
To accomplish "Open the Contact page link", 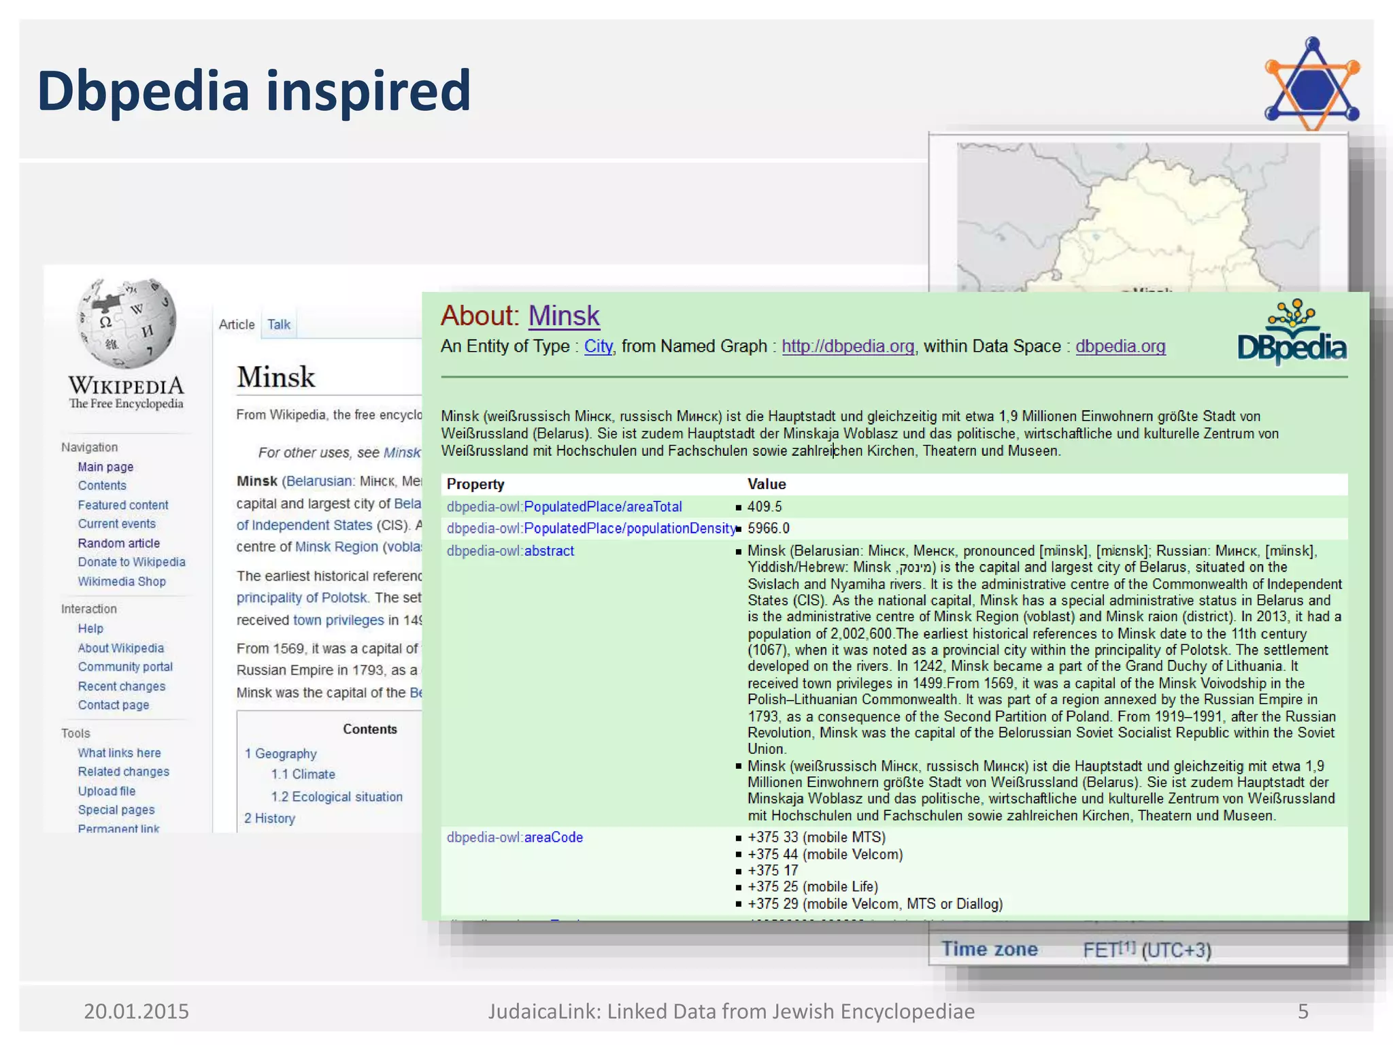I will click(114, 705).
